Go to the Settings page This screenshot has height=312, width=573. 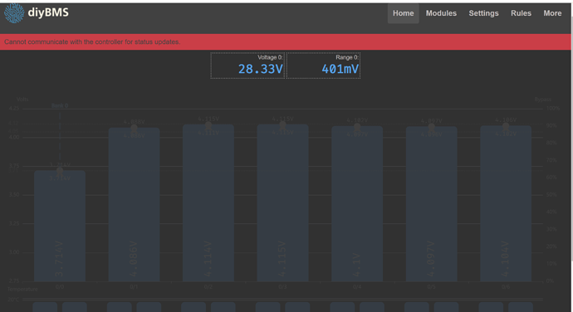tap(483, 13)
